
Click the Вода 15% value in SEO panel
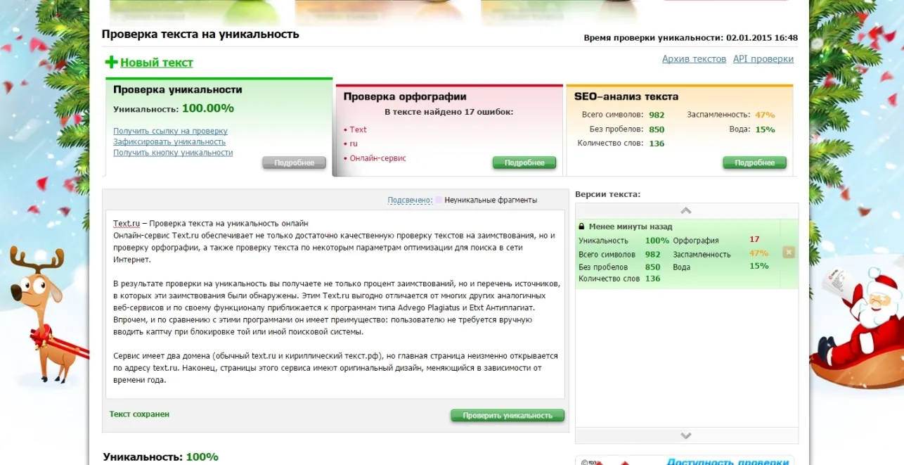click(x=765, y=129)
